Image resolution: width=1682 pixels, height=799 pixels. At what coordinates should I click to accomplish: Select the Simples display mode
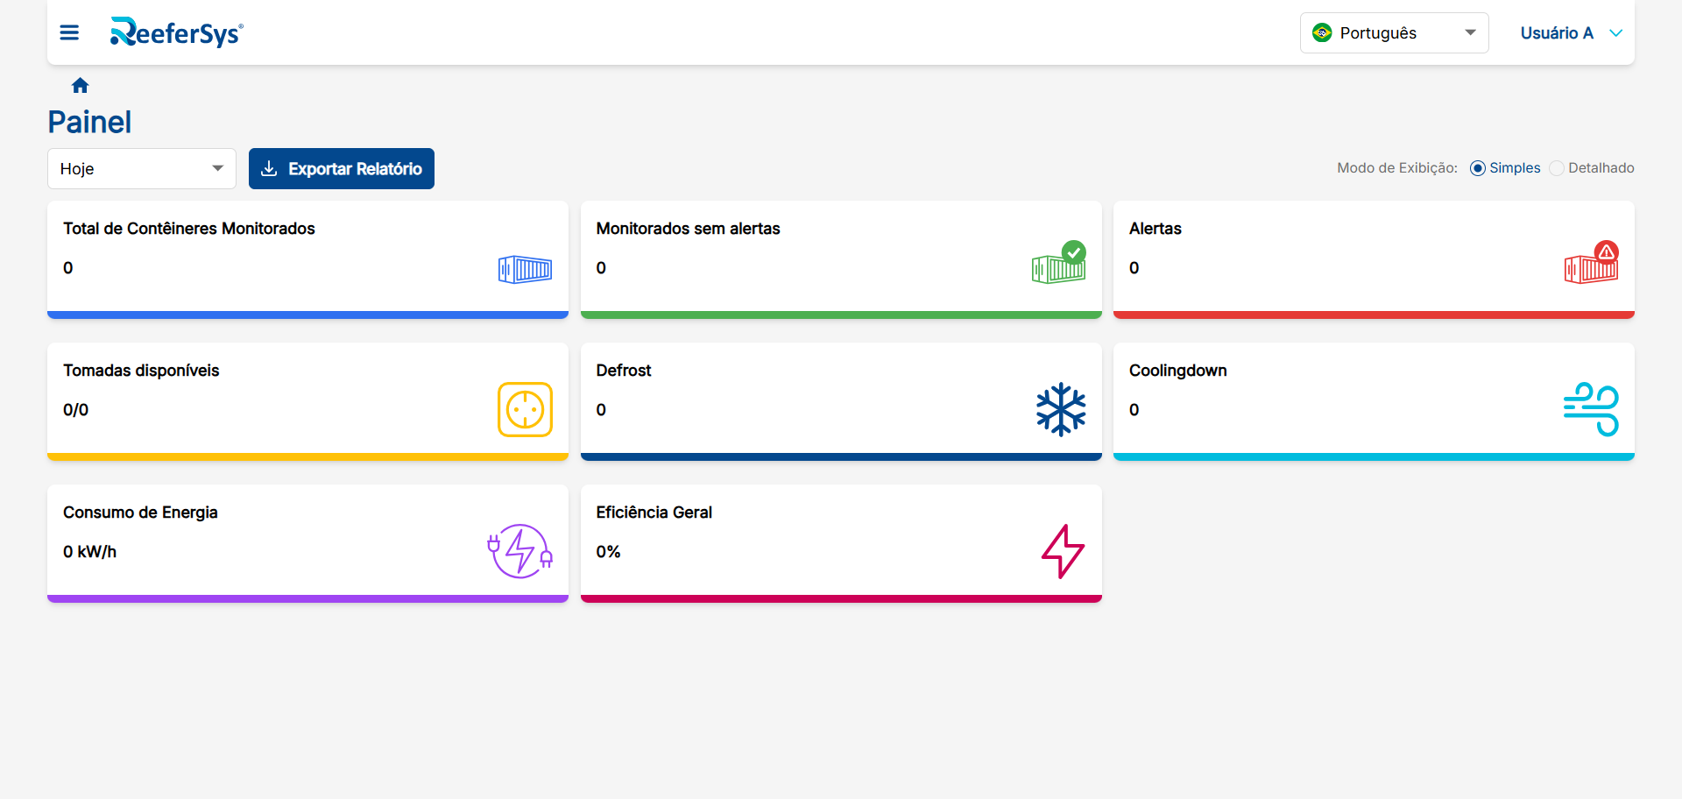point(1505,168)
